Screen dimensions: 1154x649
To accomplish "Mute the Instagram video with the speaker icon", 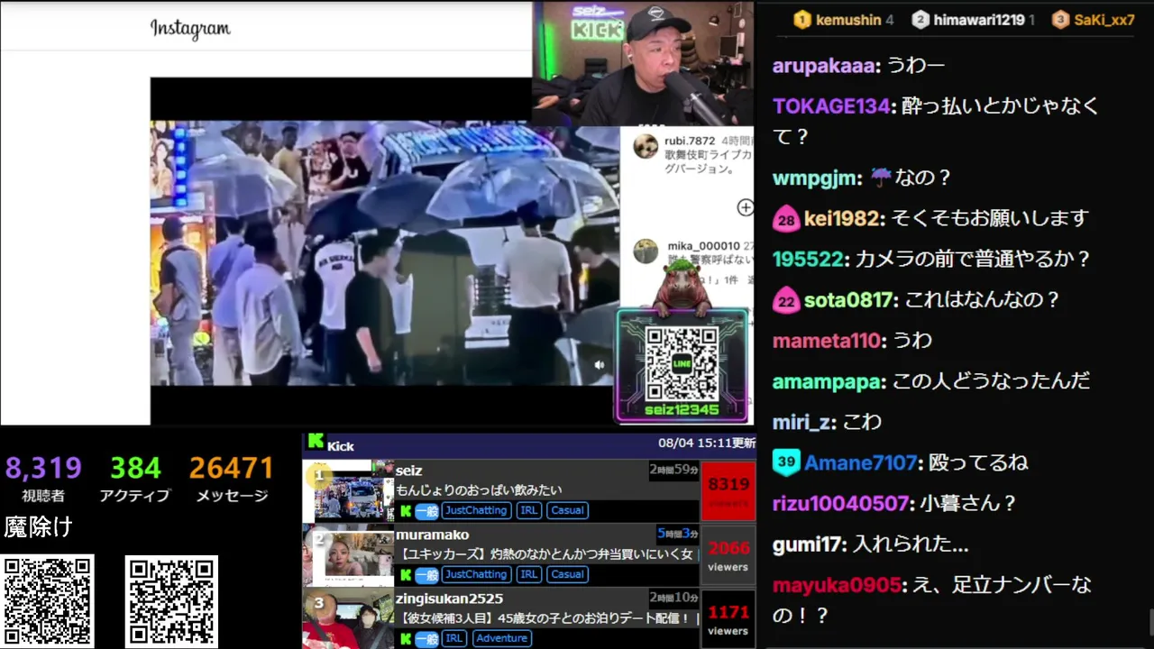I will coord(599,365).
